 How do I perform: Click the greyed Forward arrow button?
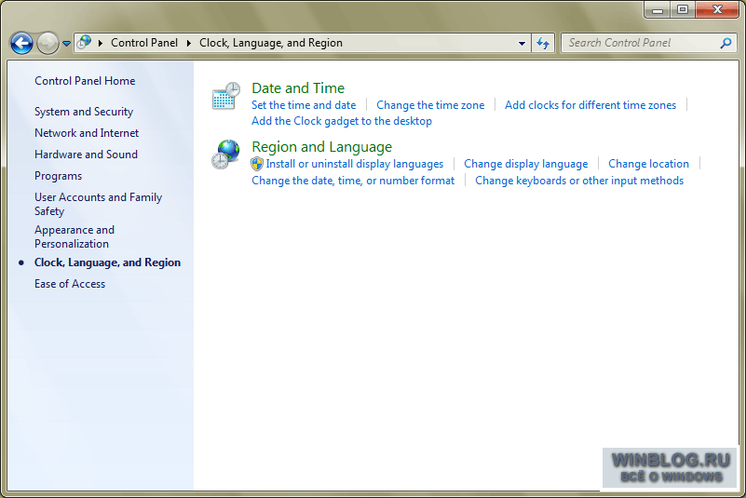47,43
